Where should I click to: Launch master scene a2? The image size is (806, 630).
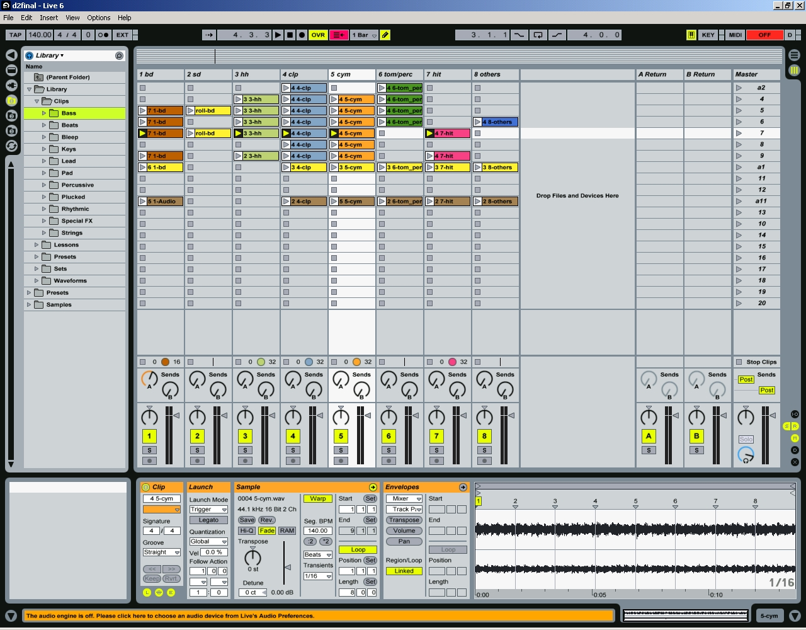tap(739, 88)
